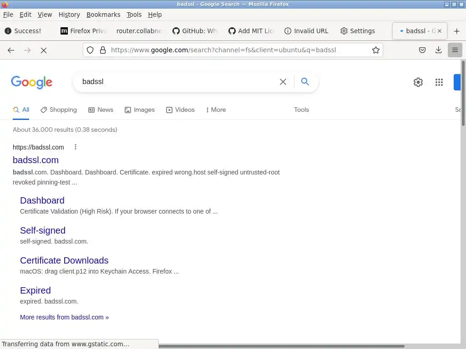
Task: Go back to the previous page
Action: coord(11,50)
